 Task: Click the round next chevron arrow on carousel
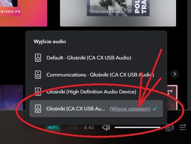(175, 74)
